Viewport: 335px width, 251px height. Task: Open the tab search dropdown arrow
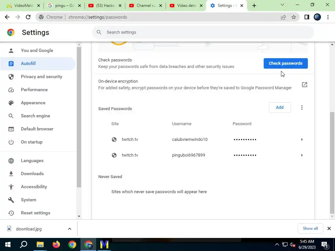[x=282, y=5]
